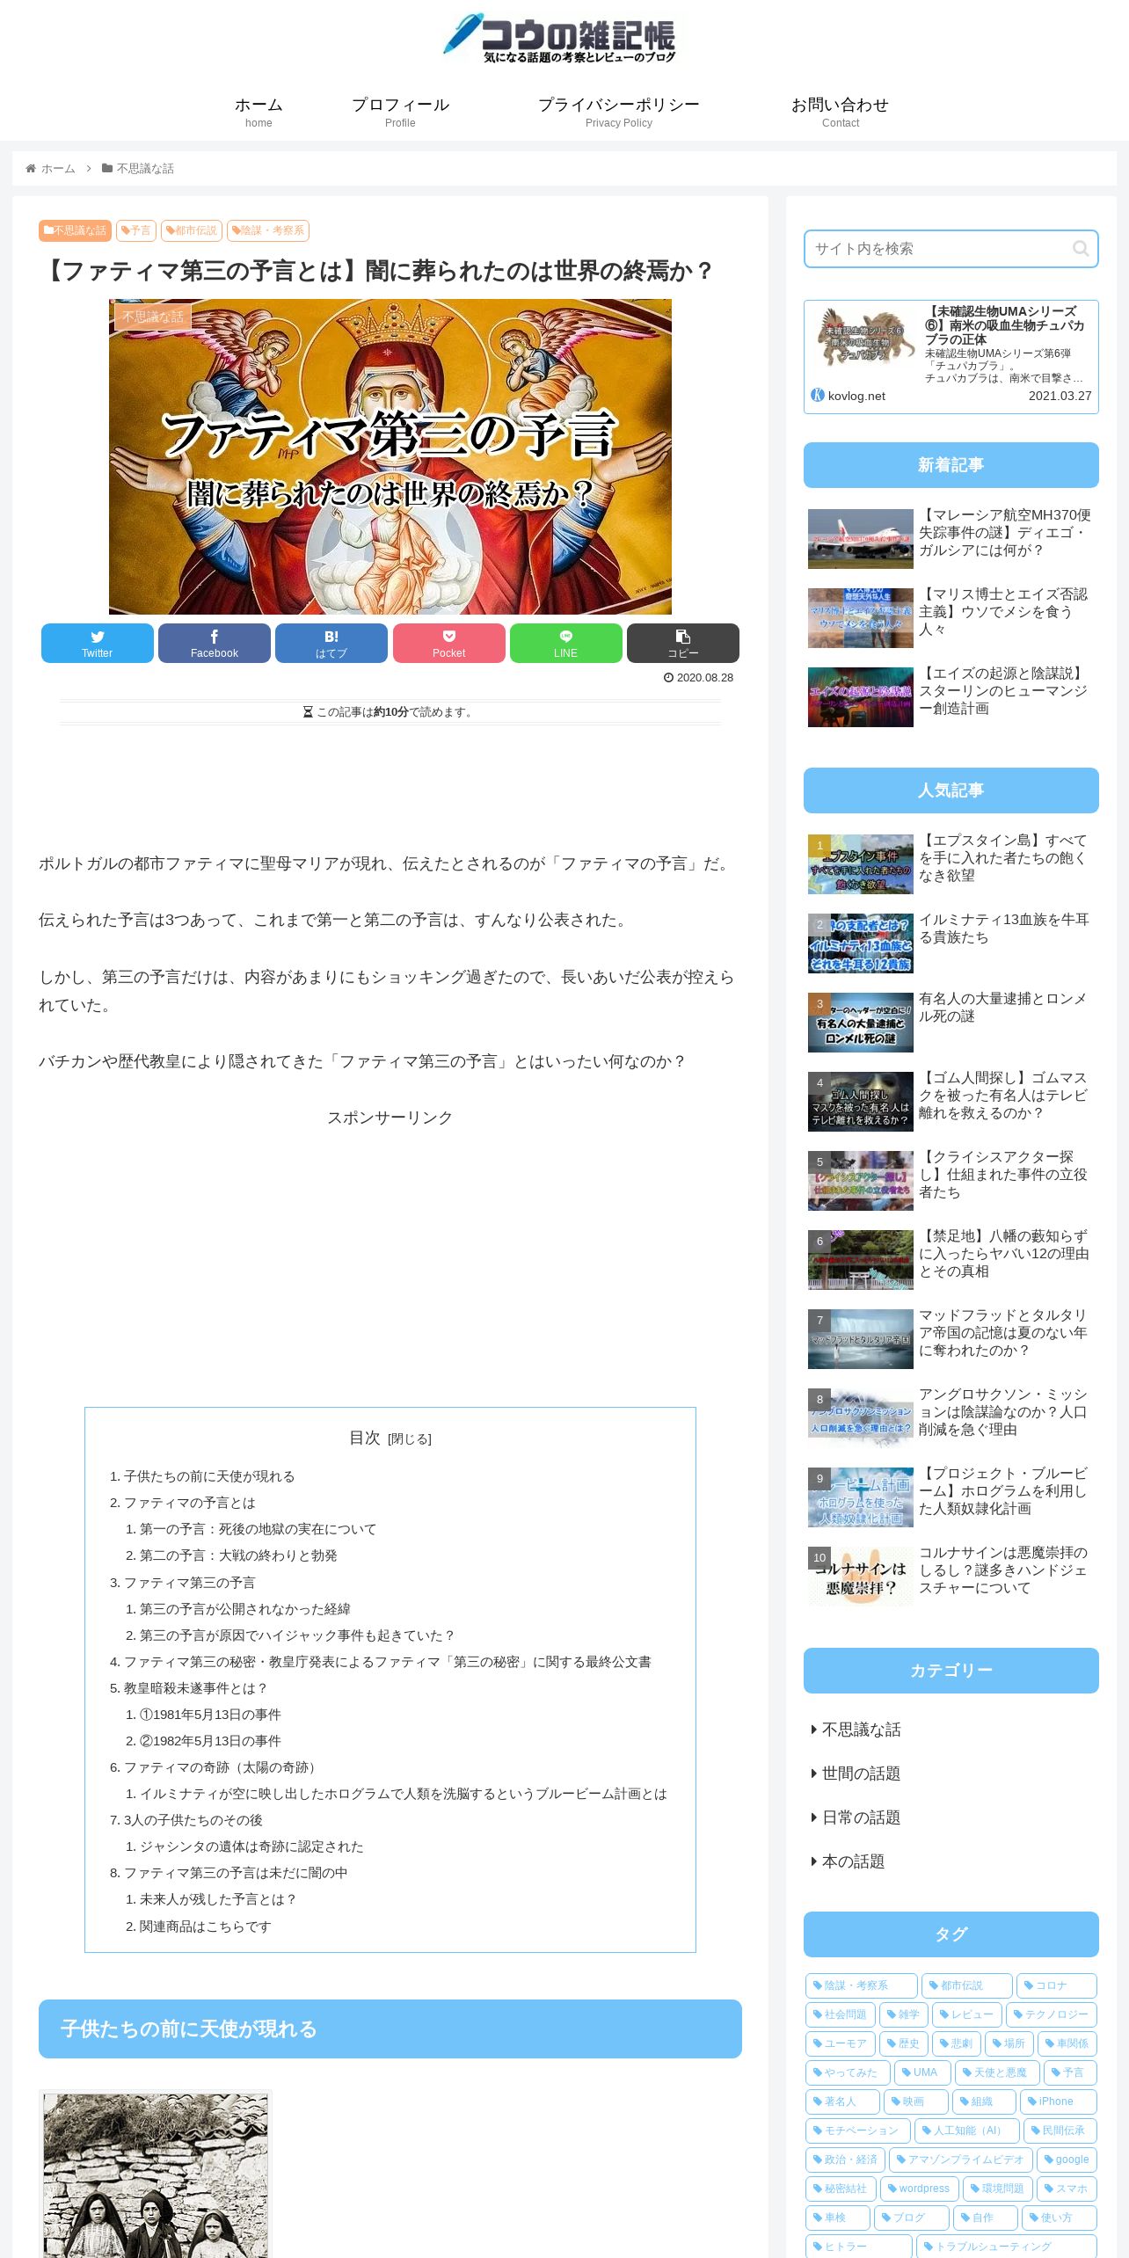Open the テクノロジー tag in tag cloud
Image resolution: width=1129 pixels, height=2258 pixels.
click(1052, 2014)
